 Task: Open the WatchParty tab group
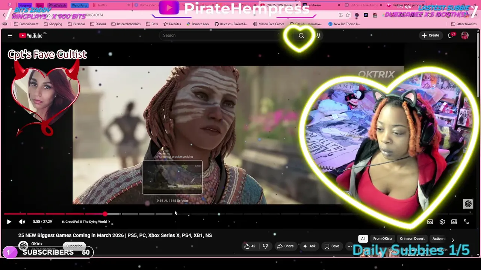point(79,5)
